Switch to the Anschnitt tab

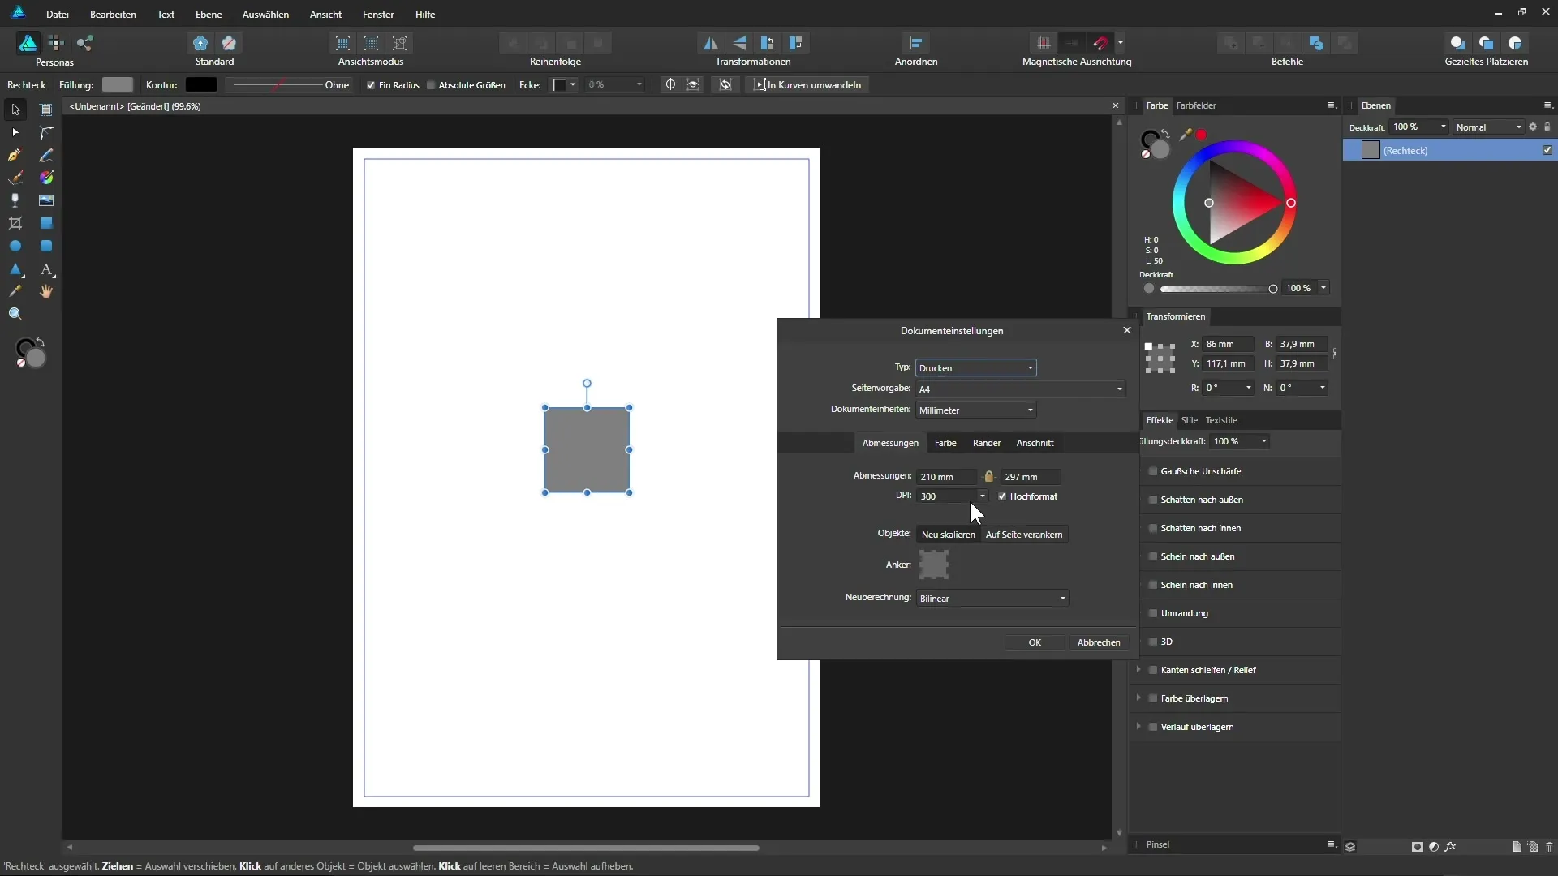(1035, 443)
